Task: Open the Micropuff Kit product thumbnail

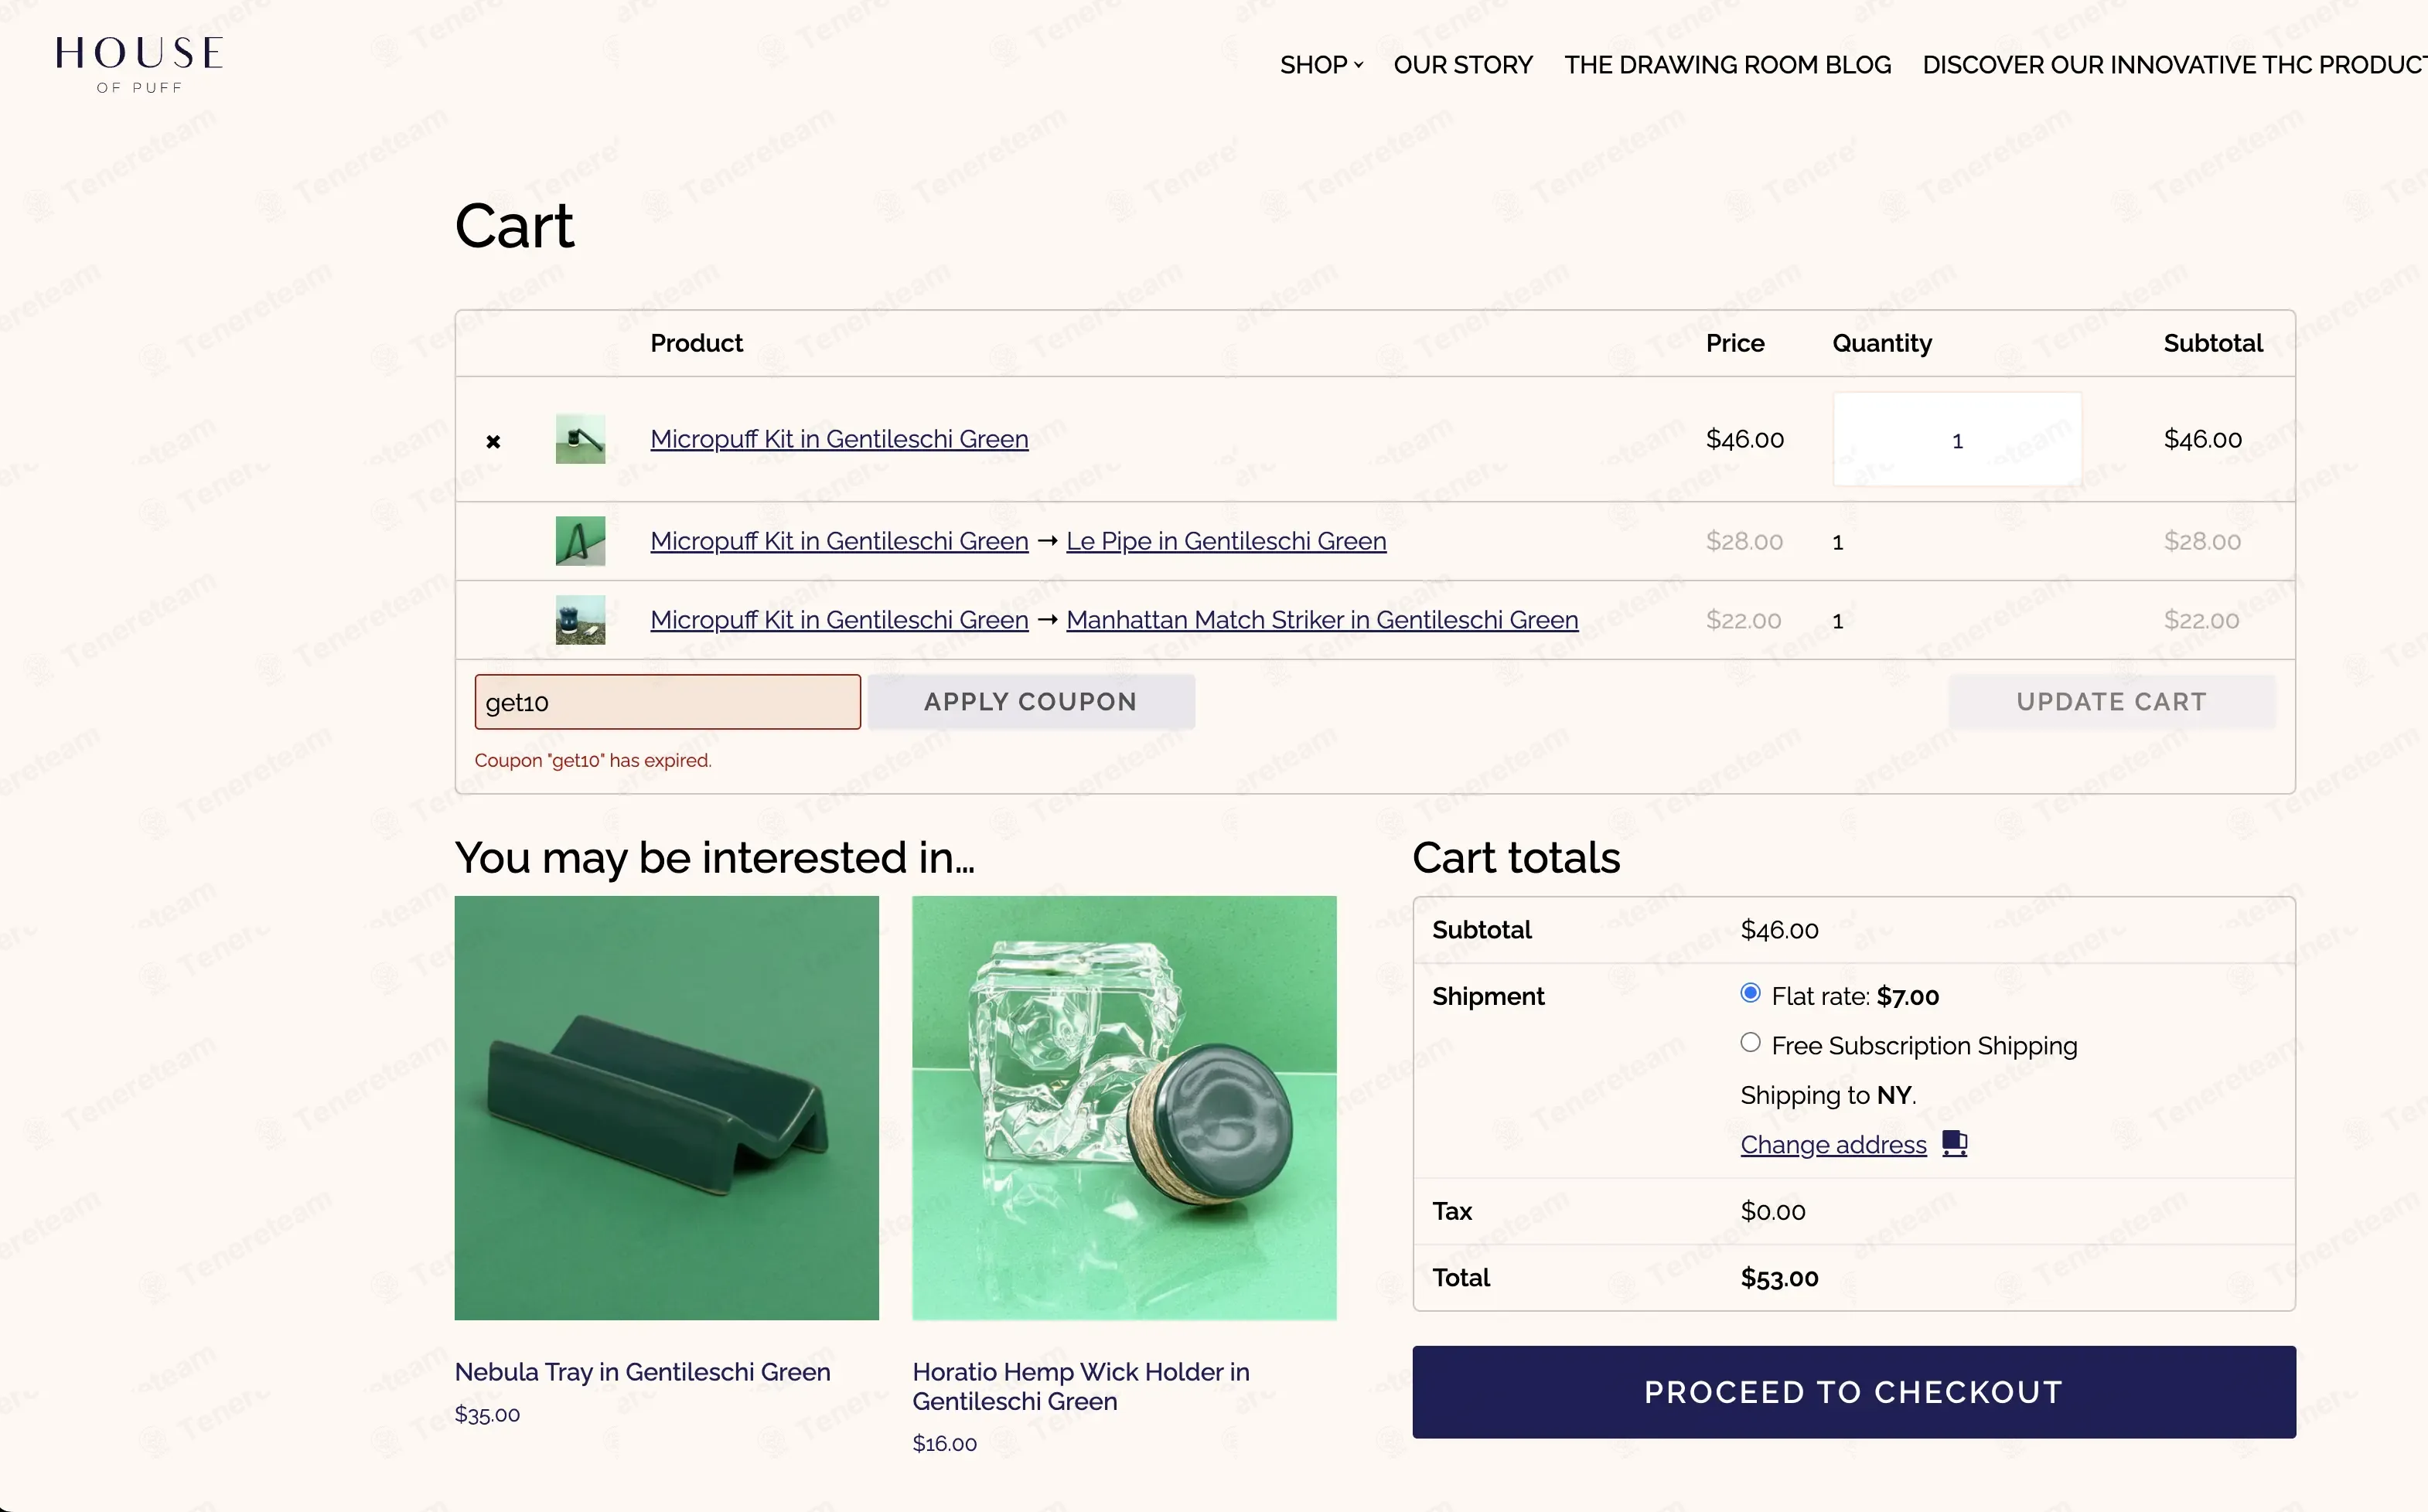Action: click(x=580, y=439)
